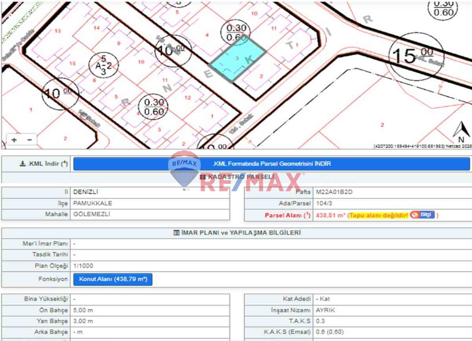Image resolution: width=472 pixels, height=341 pixels.
Task: Select the Plan Ölçeği value 1/1000
Action: point(83,266)
